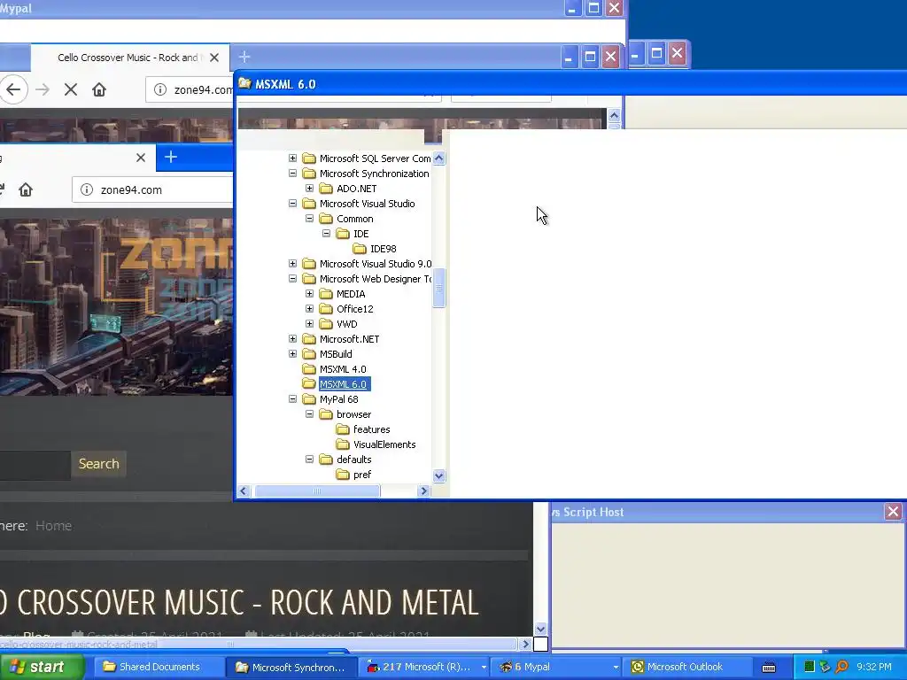Viewport: 907px width, 680px height.
Task: Click folder tree horizontal scroll right arrow
Action: (423, 491)
